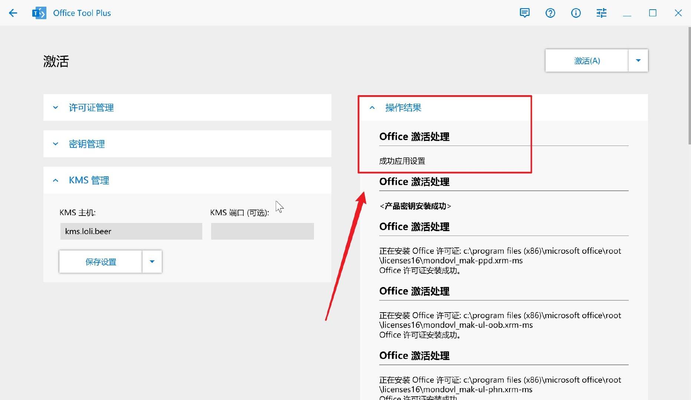Select the <产品密钥安装成功> result text
The image size is (691, 400).
pos(415,206)
